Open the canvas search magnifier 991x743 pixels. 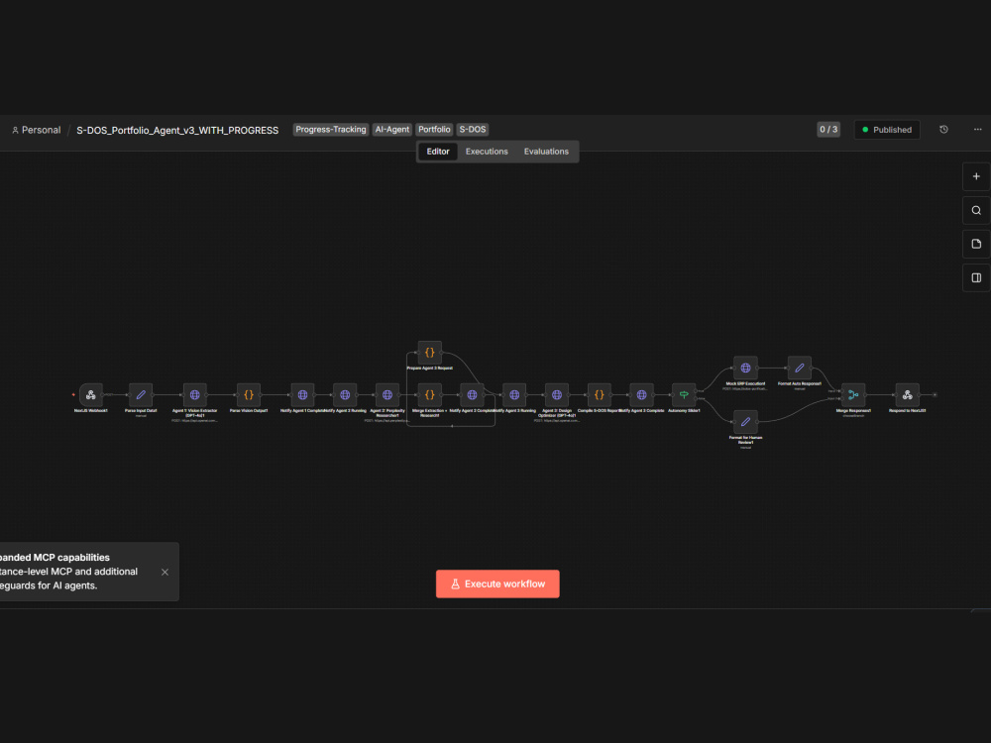click(976, 210)
